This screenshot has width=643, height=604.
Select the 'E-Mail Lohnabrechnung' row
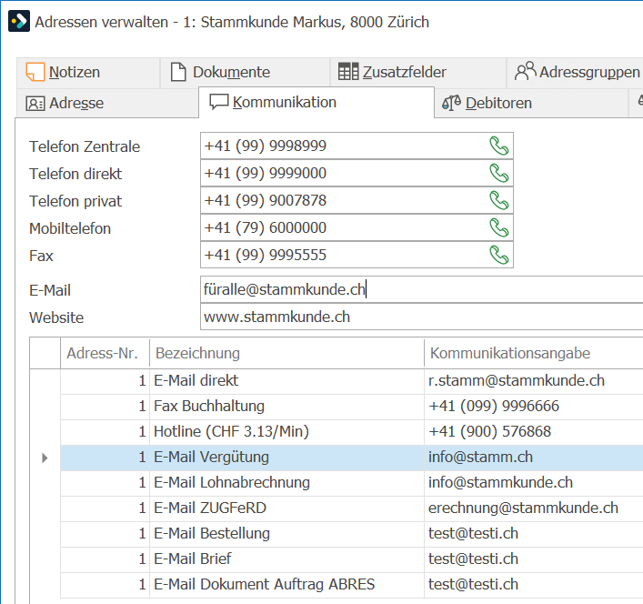coord(351,483)
